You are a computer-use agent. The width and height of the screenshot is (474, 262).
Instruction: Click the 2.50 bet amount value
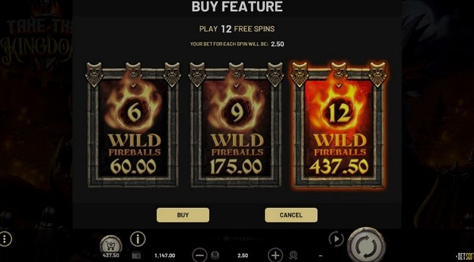(x=243, y=255)
